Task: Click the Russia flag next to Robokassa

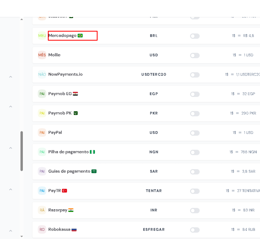Action: point(74,230)
